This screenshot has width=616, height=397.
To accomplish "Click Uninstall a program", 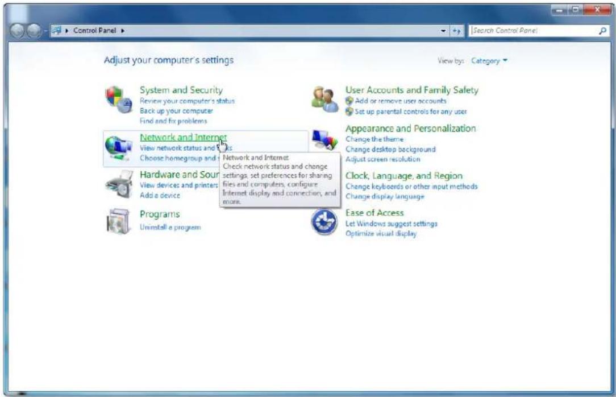I will (170, 228).
